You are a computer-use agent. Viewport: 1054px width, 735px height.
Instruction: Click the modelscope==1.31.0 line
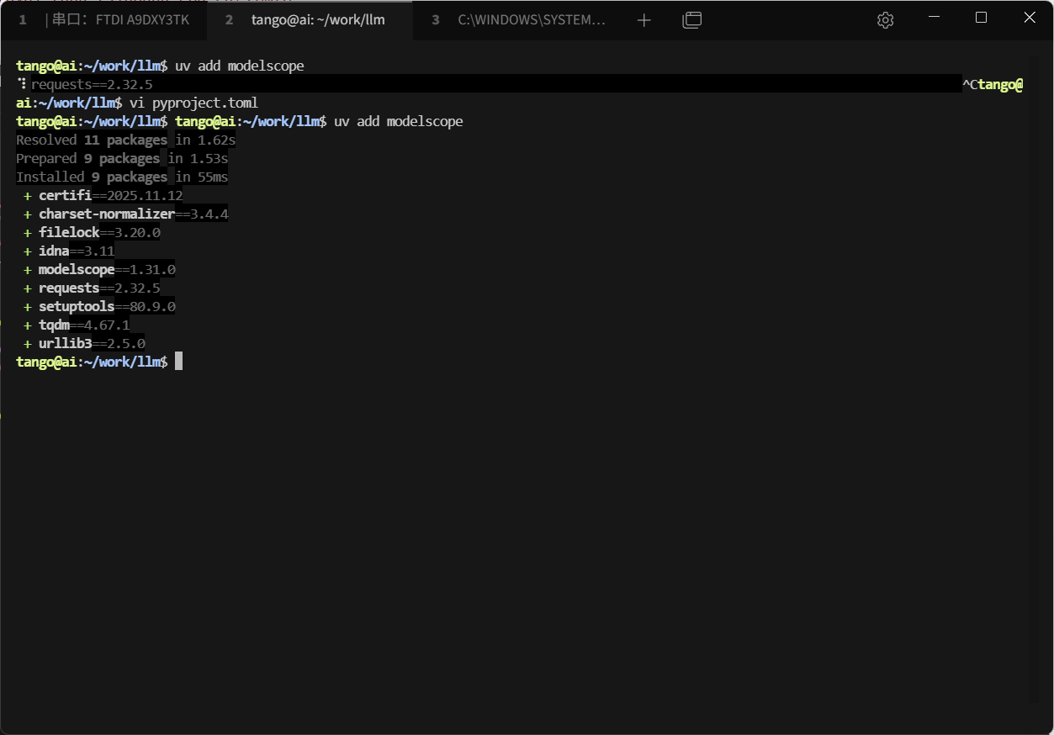(x=99, y=269)
